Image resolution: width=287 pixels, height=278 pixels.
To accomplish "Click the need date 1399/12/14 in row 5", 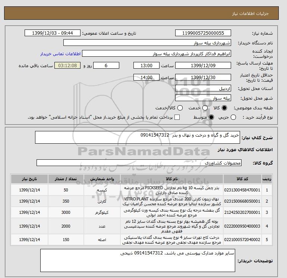I will (29, 240).
